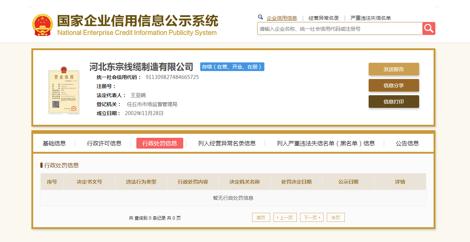Focus the enterprise name search field
Image resolution: width=470 pixels, height=242 pixels.
(340, 28)
